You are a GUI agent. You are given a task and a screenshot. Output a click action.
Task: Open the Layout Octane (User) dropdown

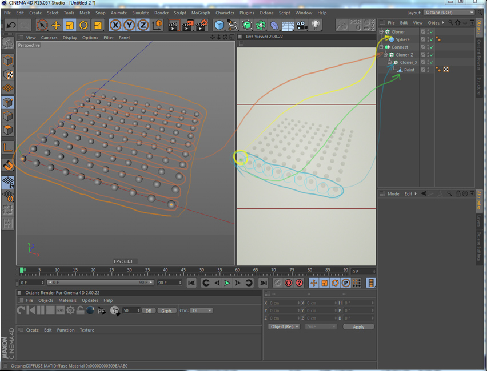pos(449,13)
